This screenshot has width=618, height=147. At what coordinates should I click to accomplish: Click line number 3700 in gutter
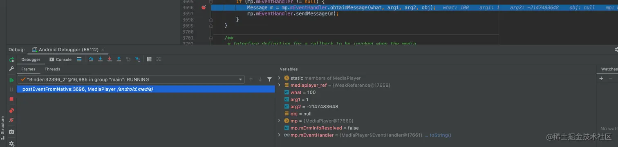[188, 32]
